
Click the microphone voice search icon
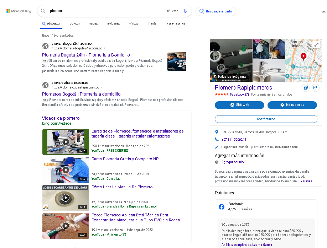(185, 11)
